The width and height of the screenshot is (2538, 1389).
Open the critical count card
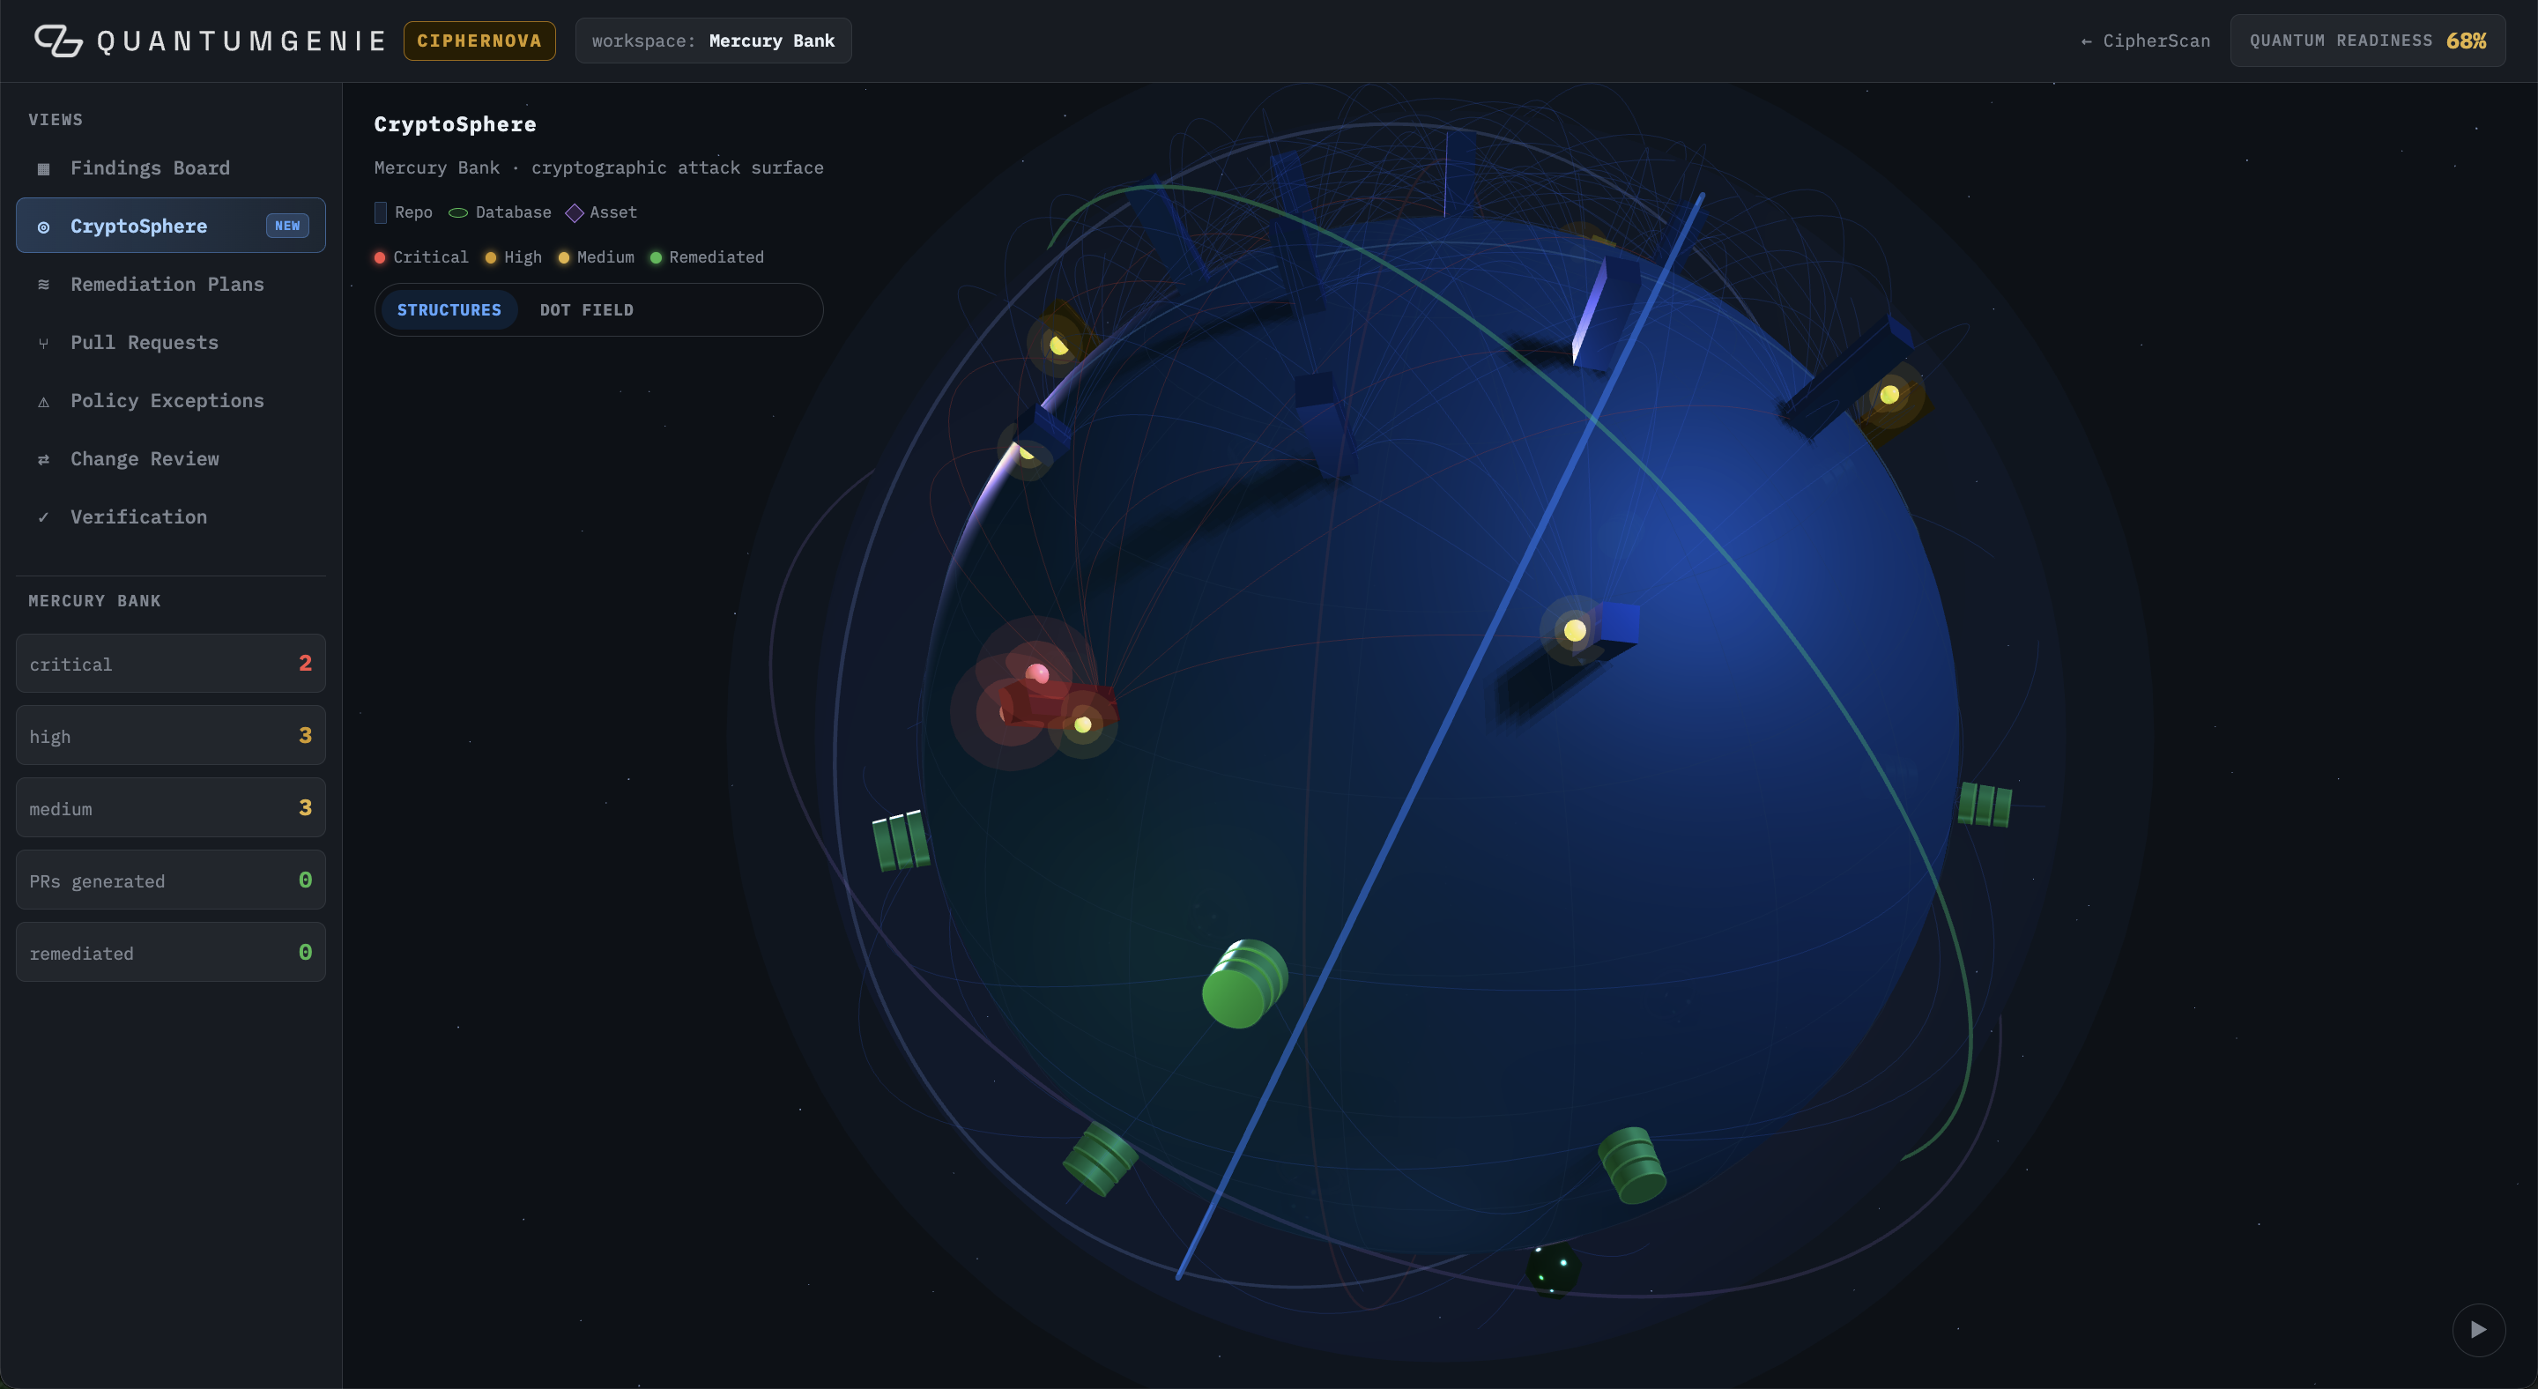click(x=170, y=663)
